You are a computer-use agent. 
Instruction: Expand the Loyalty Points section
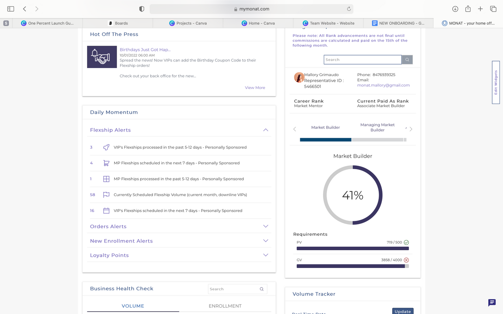point(265,255)
